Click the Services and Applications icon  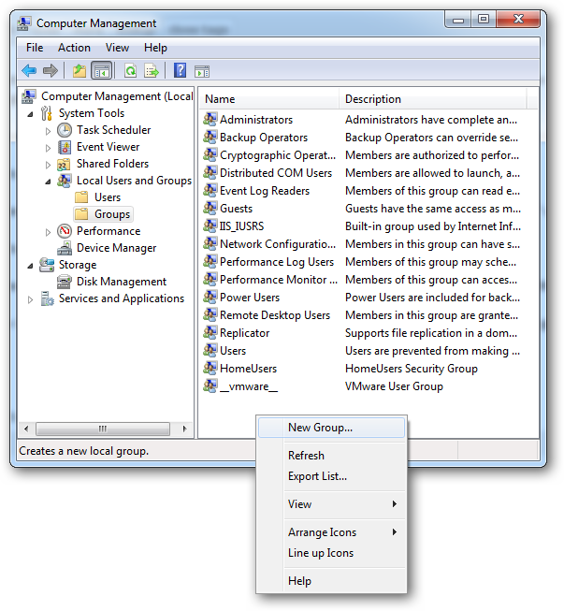(x=47, y=298)
